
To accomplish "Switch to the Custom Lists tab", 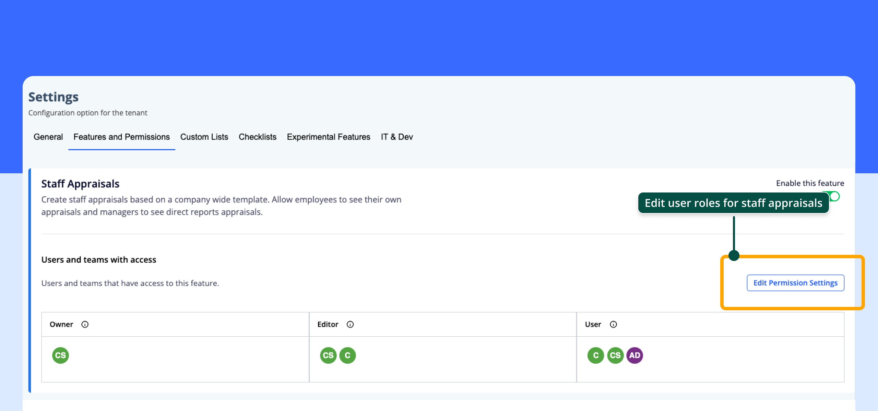I will click(204, 137).
